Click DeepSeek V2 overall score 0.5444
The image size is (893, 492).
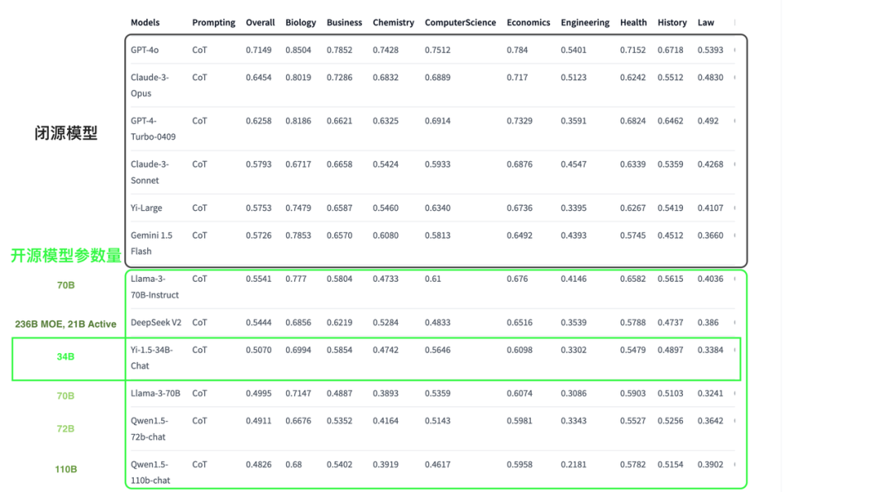(258, 322)
